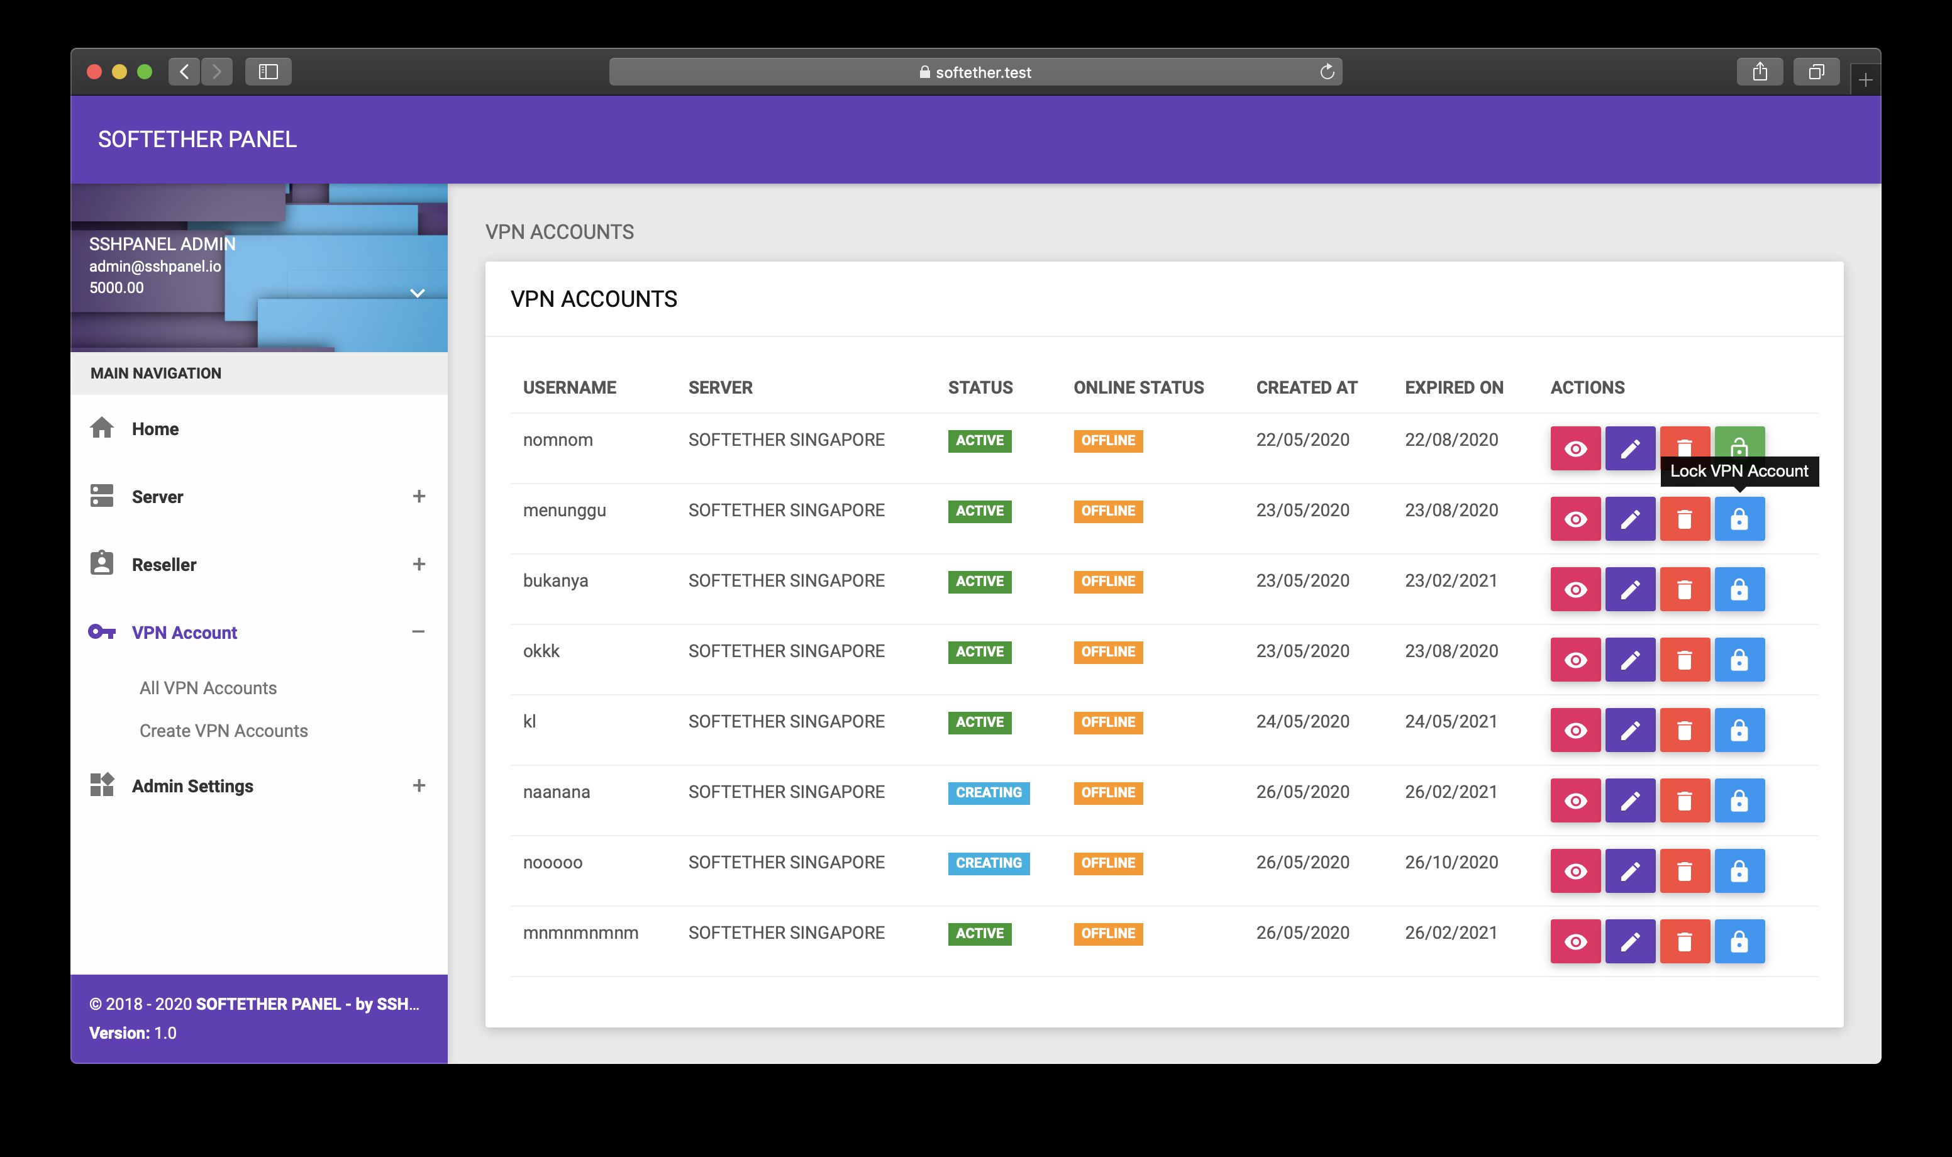The height and width of the screenshot is (1157, 1952).
Task: Edit the bukanya account with pencil icon
Action: pyautogui.click(x=1629, y=589)
